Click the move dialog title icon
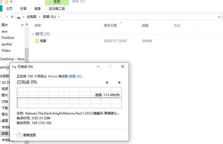Viewport: 223px width, 144px height. [14, 67]
